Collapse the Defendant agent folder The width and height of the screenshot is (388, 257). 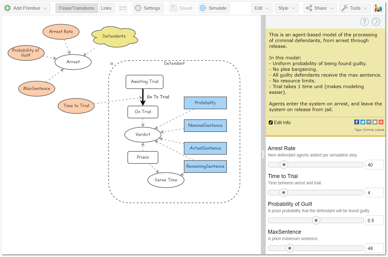[x=112, y=64]
